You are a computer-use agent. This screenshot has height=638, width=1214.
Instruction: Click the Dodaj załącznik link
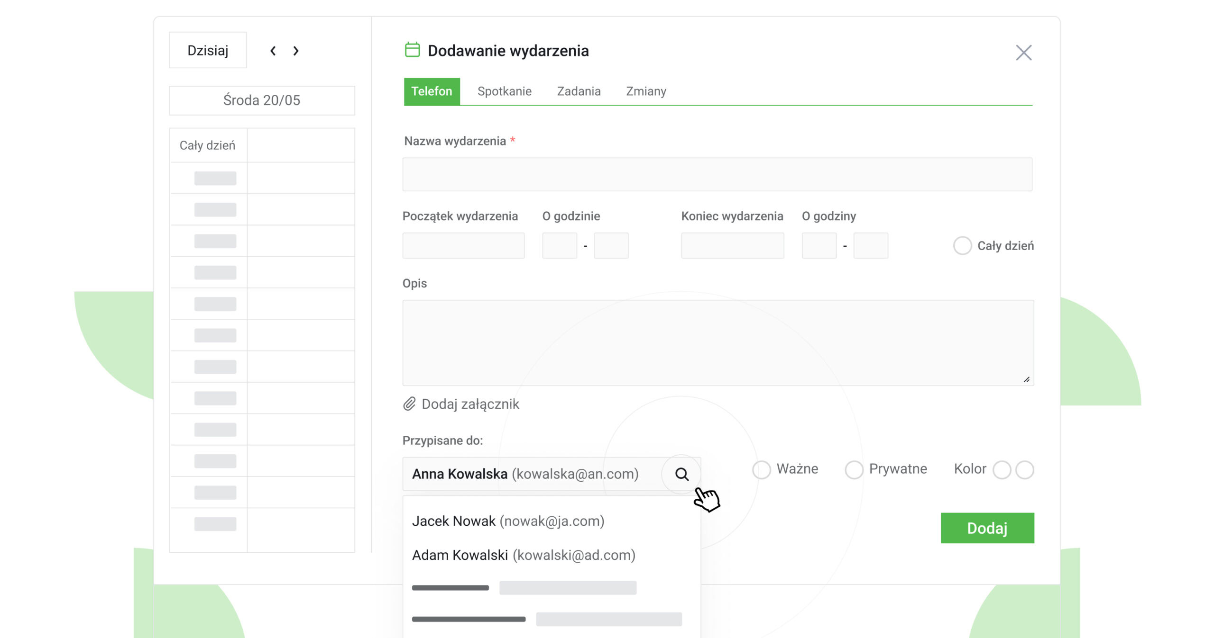click(470, 404)
